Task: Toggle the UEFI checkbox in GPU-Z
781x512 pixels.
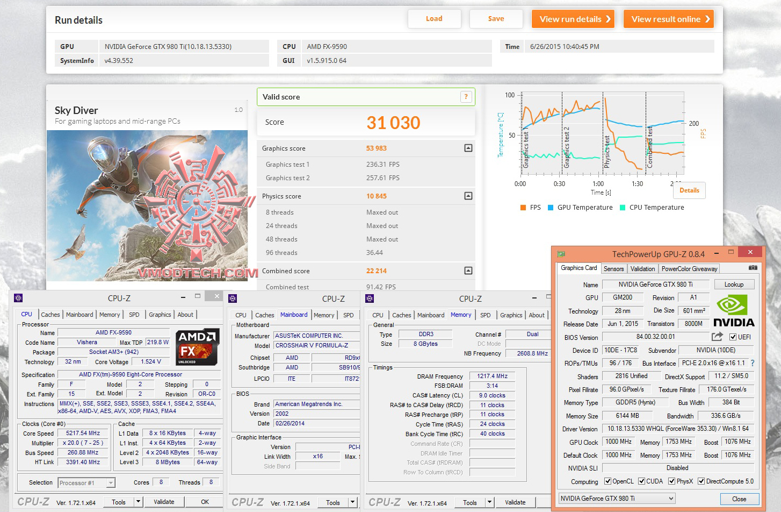Action: coord(733,337)
